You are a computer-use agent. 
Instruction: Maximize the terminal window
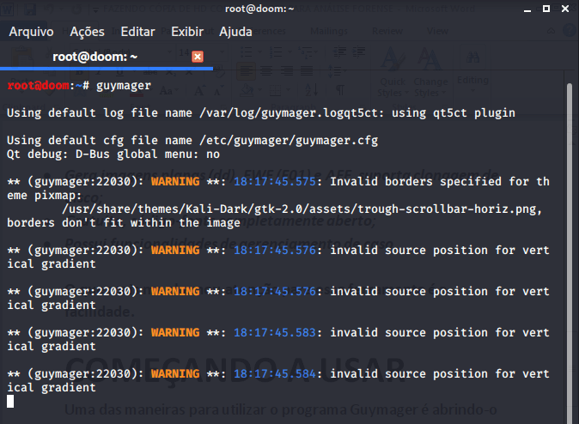click(545, 9)
